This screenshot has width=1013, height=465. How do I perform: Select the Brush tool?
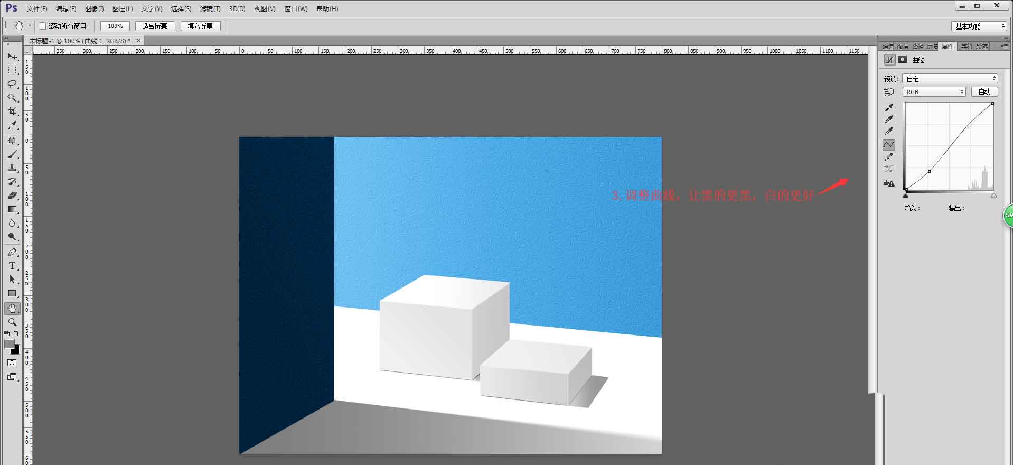pyautogui.click(x=12, y=154)
